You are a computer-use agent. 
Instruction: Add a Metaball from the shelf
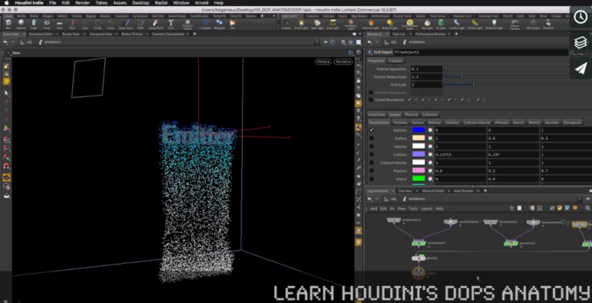coord(220,24)
